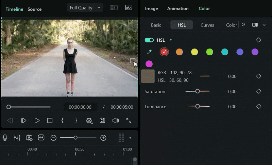This screenshot has width=272, height=165.
Task: Click the Saturation slider handle
Action: [198, 91]
